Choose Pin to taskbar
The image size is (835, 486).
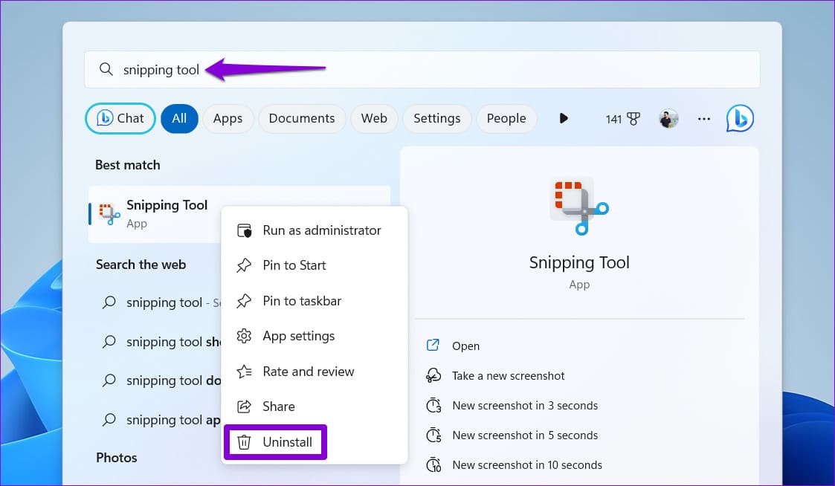pos(315,301)
